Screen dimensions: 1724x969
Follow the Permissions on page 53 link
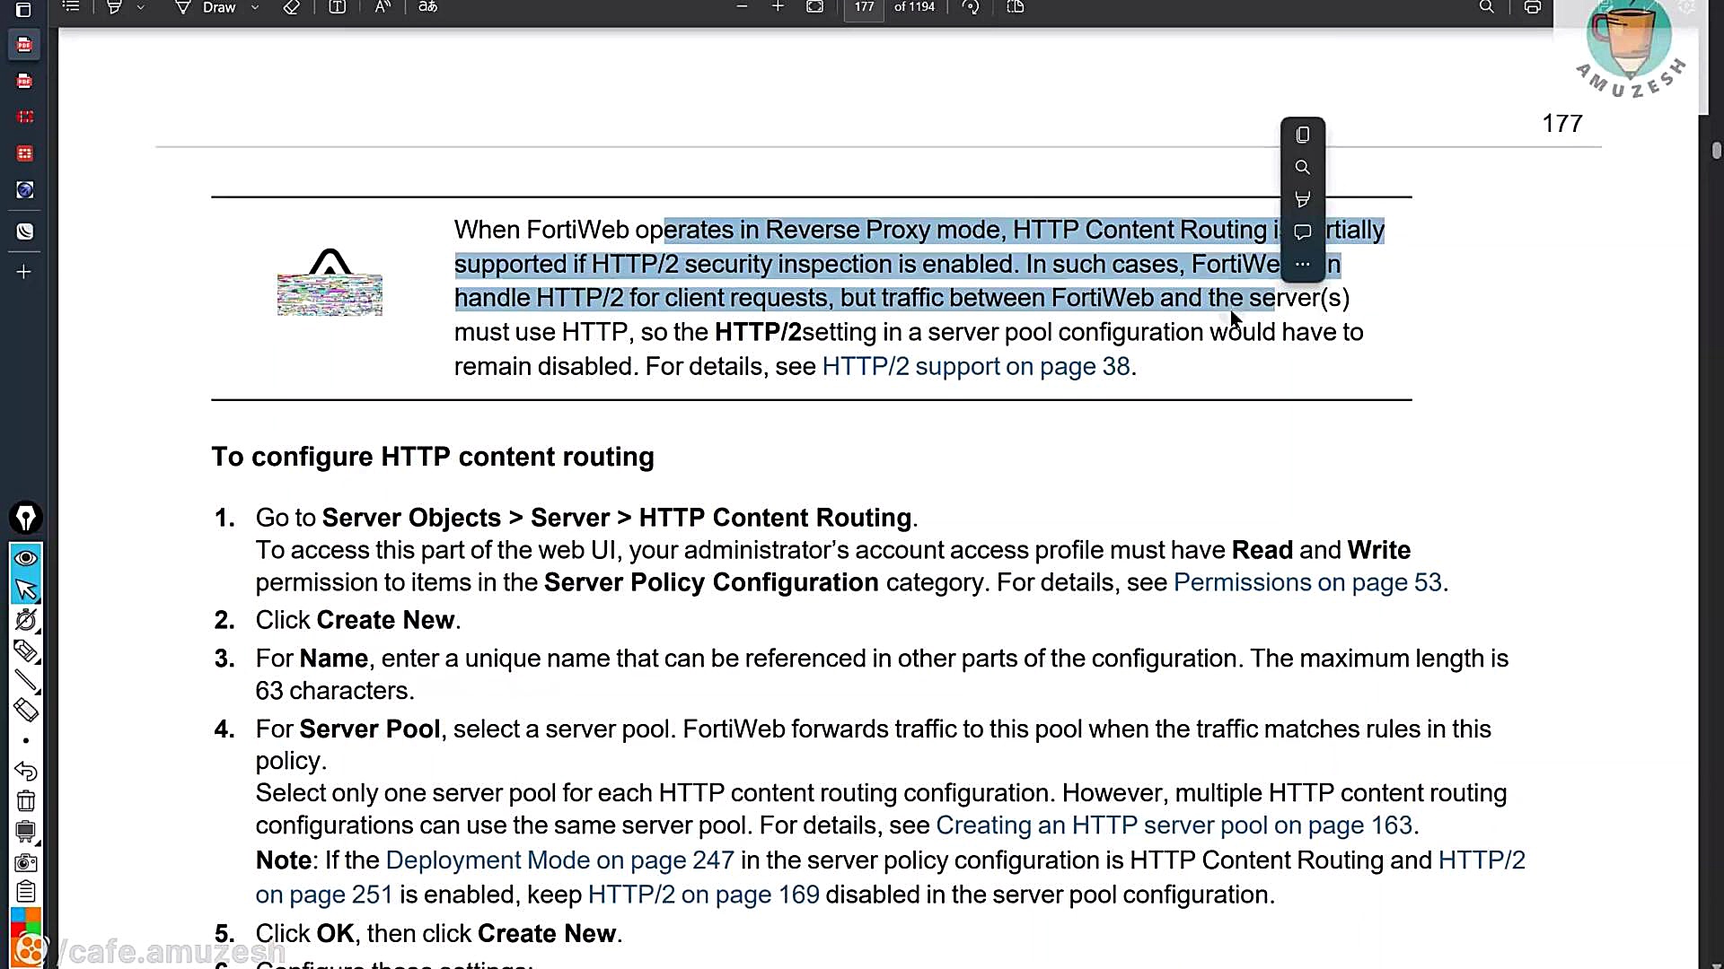1307,583
